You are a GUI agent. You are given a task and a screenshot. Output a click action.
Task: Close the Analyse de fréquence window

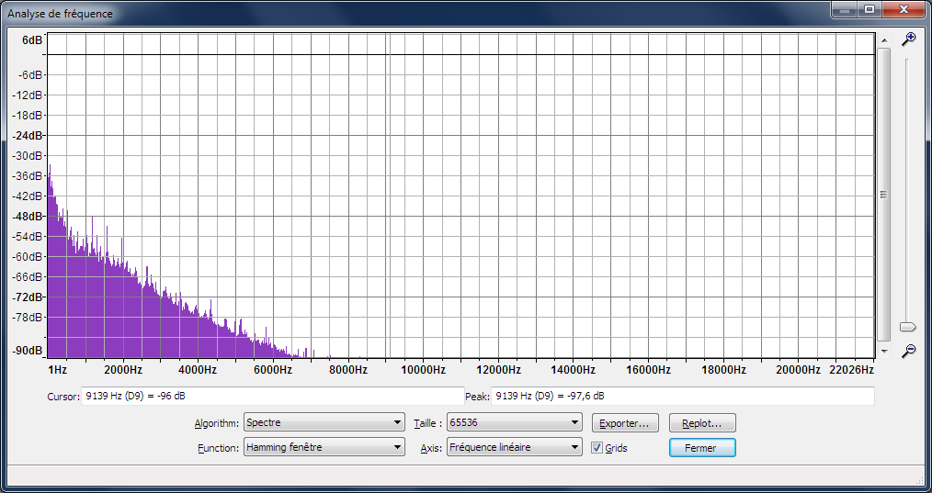tap(903, 9)
